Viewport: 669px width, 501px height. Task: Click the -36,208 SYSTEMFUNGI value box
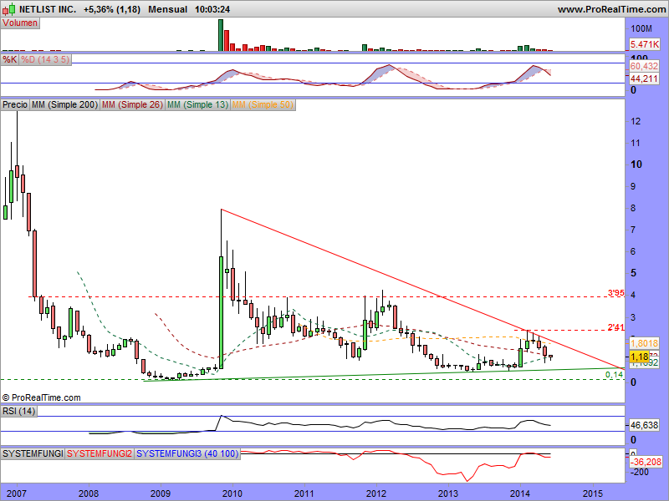click(646, 462)
